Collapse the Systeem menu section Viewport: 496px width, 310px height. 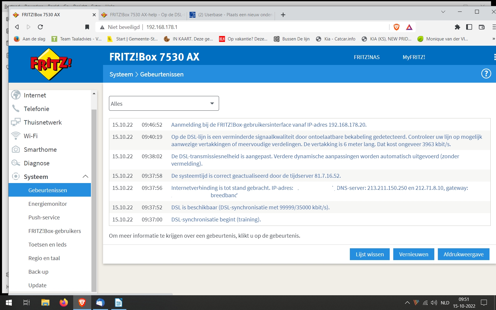click(x=85, y=177)
